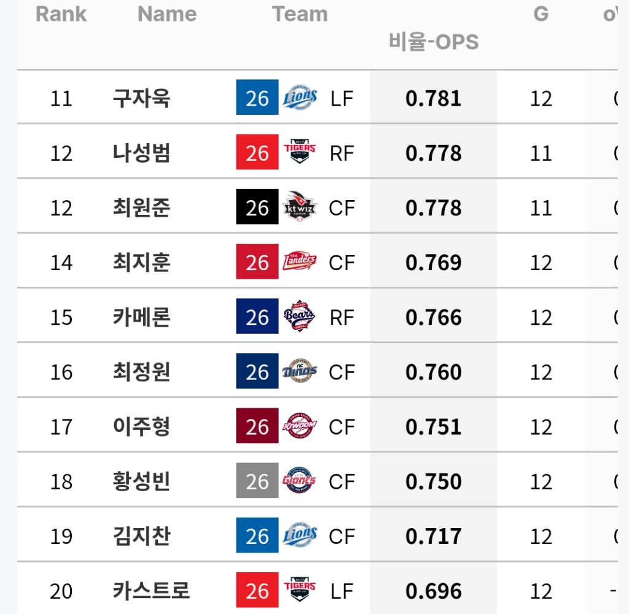Open player 카스트로's profile link
The image size is (629, 614).
pyautogui.click(x=151, y=591)
